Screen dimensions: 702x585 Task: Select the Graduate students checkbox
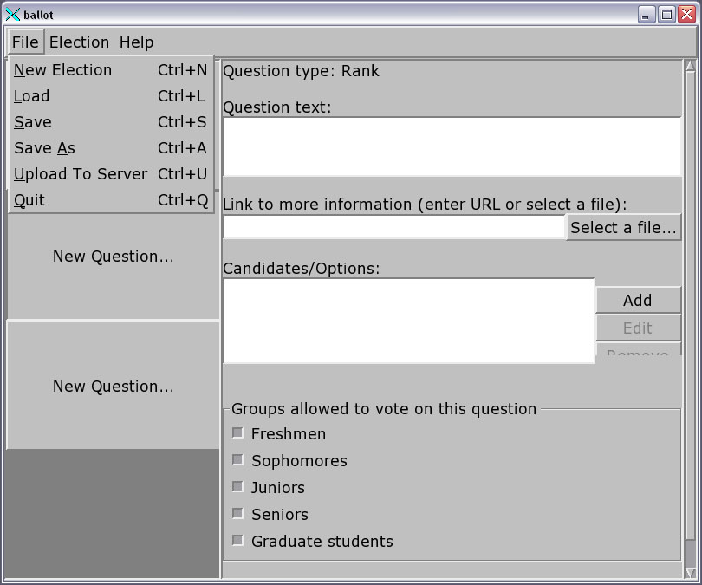pos(238,541)
